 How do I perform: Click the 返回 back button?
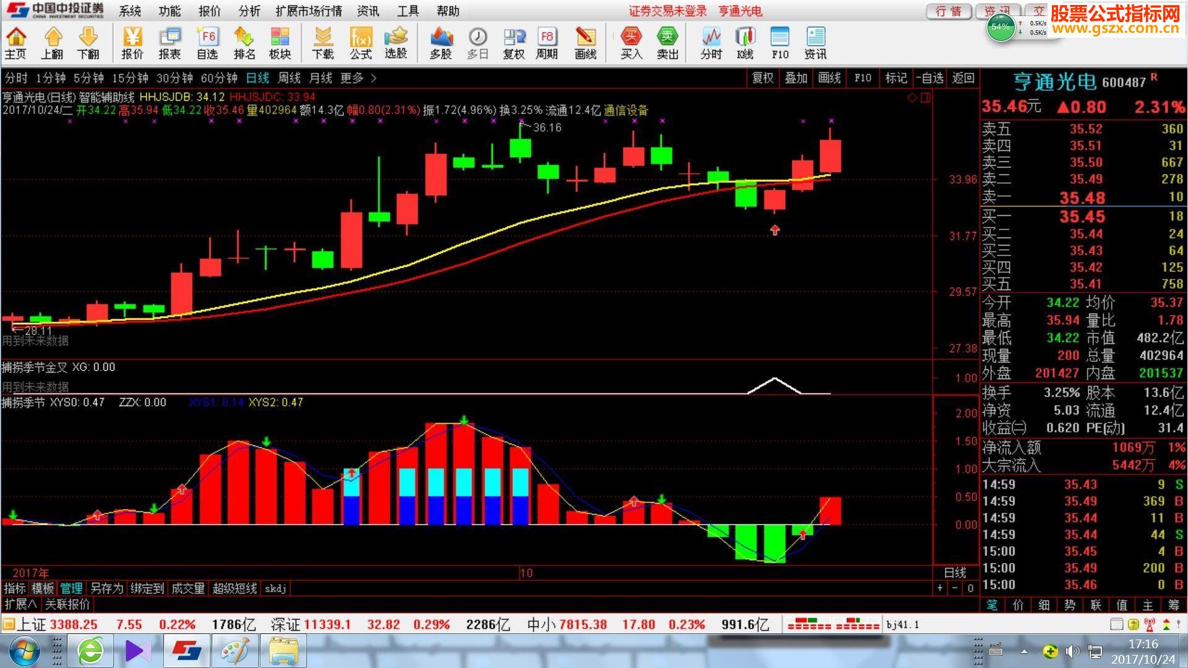pyautogui.click(x=963, y=78)
